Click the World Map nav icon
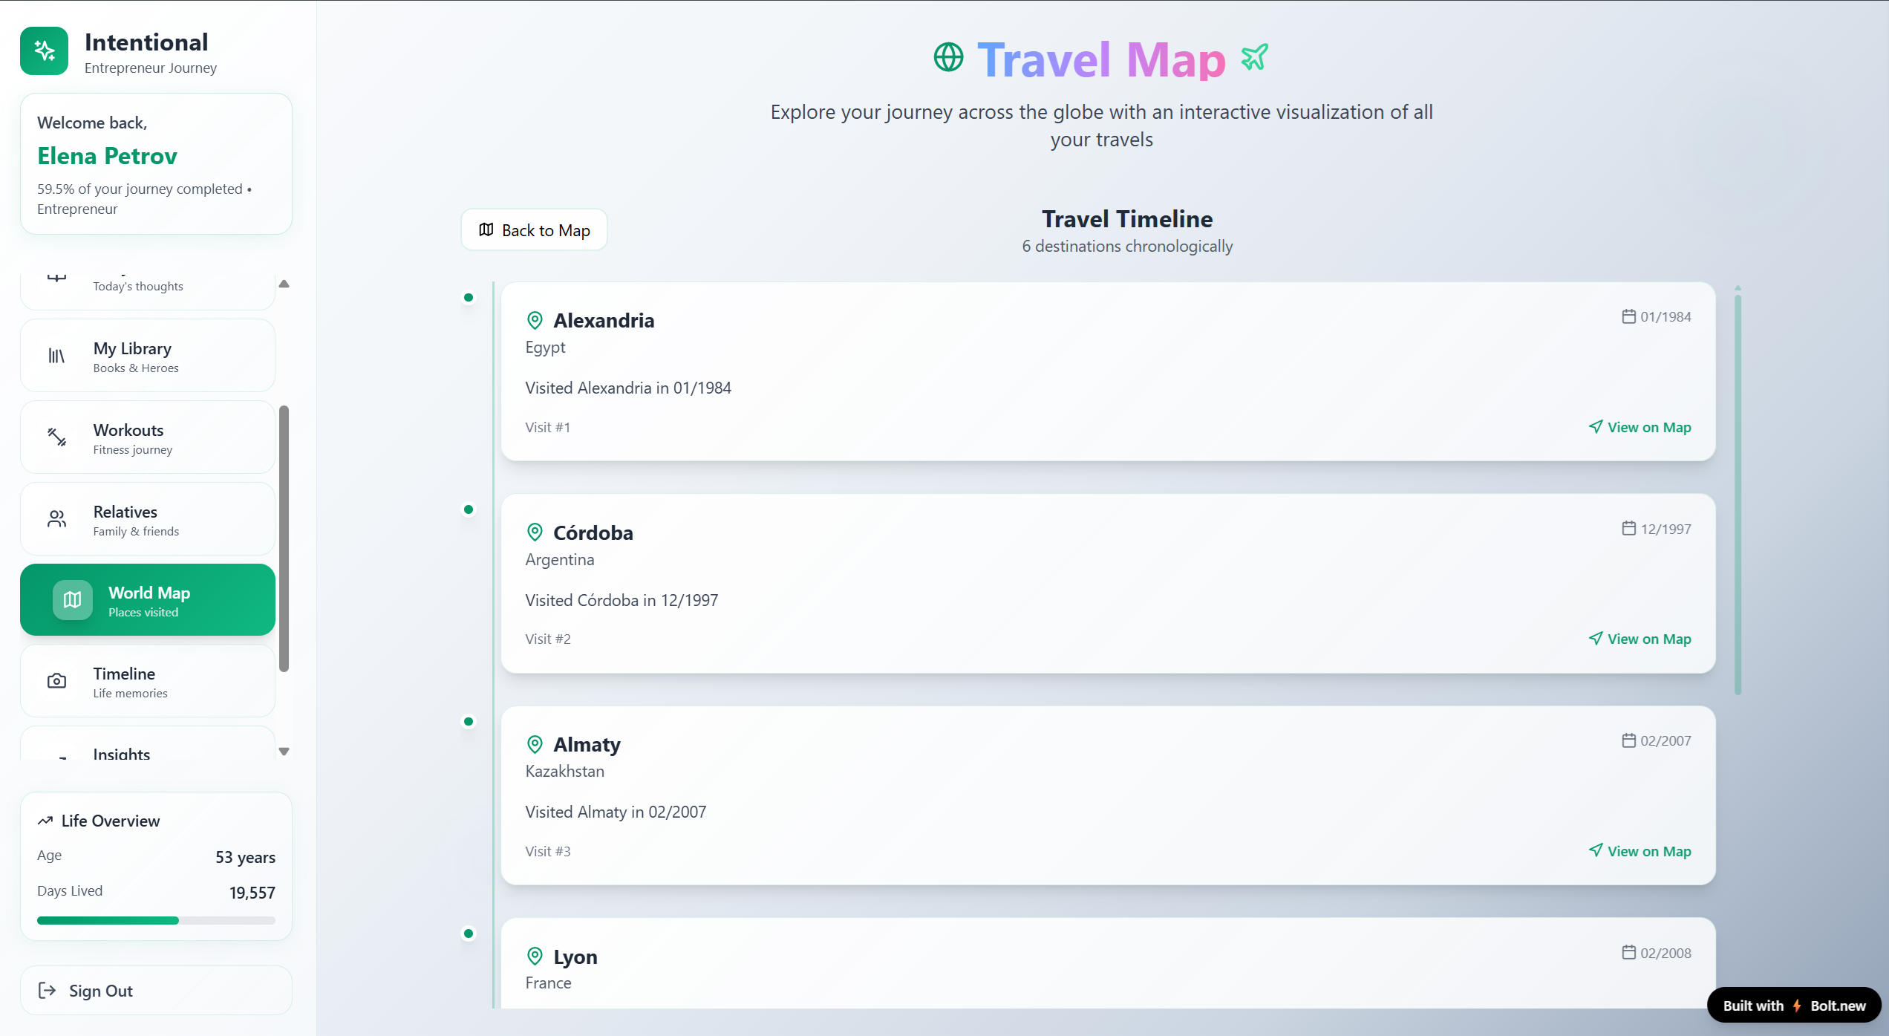Image resolution: width=1889 pixels, height=1036 pixels. pos(72,600)
